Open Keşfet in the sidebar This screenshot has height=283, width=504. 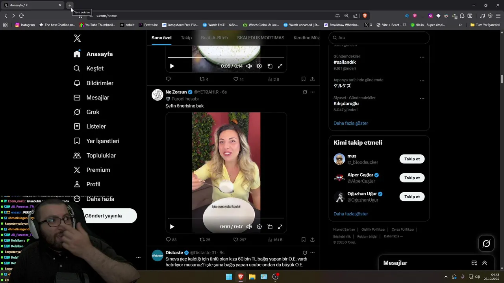(89, 68)
